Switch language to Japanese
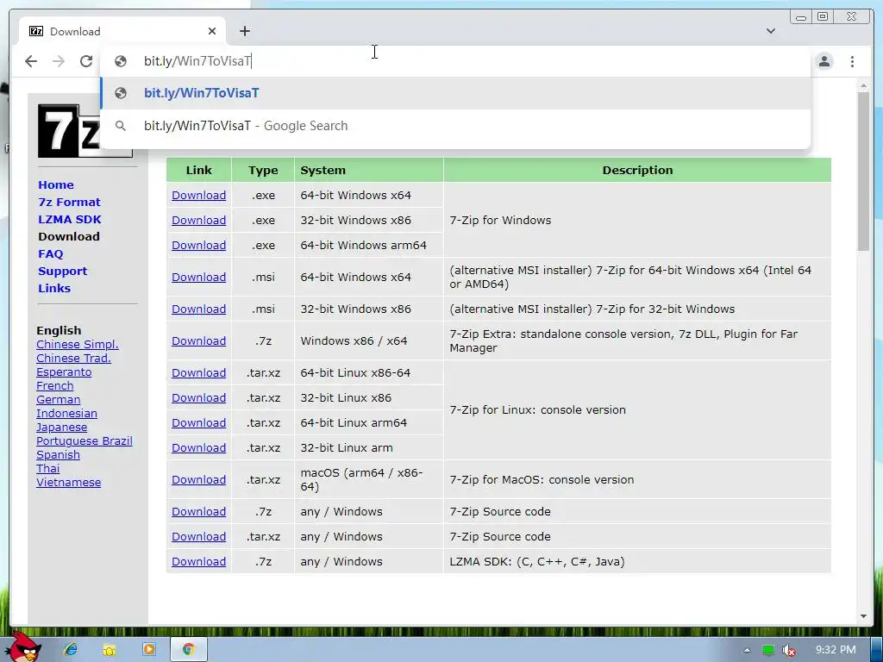Screen dimensions: 883x662 coord(61,427)
